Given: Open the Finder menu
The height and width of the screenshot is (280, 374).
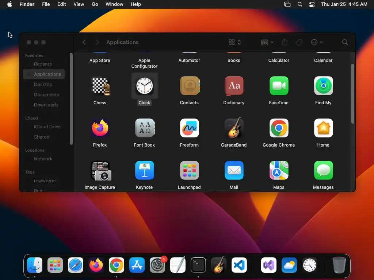Looking at the screenshot, I should click(x=27, y=4).
